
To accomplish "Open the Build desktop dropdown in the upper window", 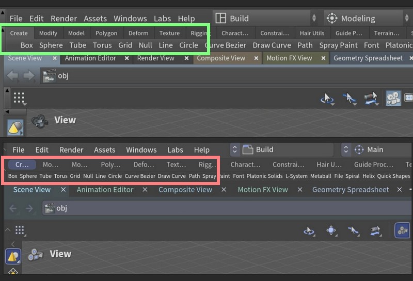I will coord(314,18).
